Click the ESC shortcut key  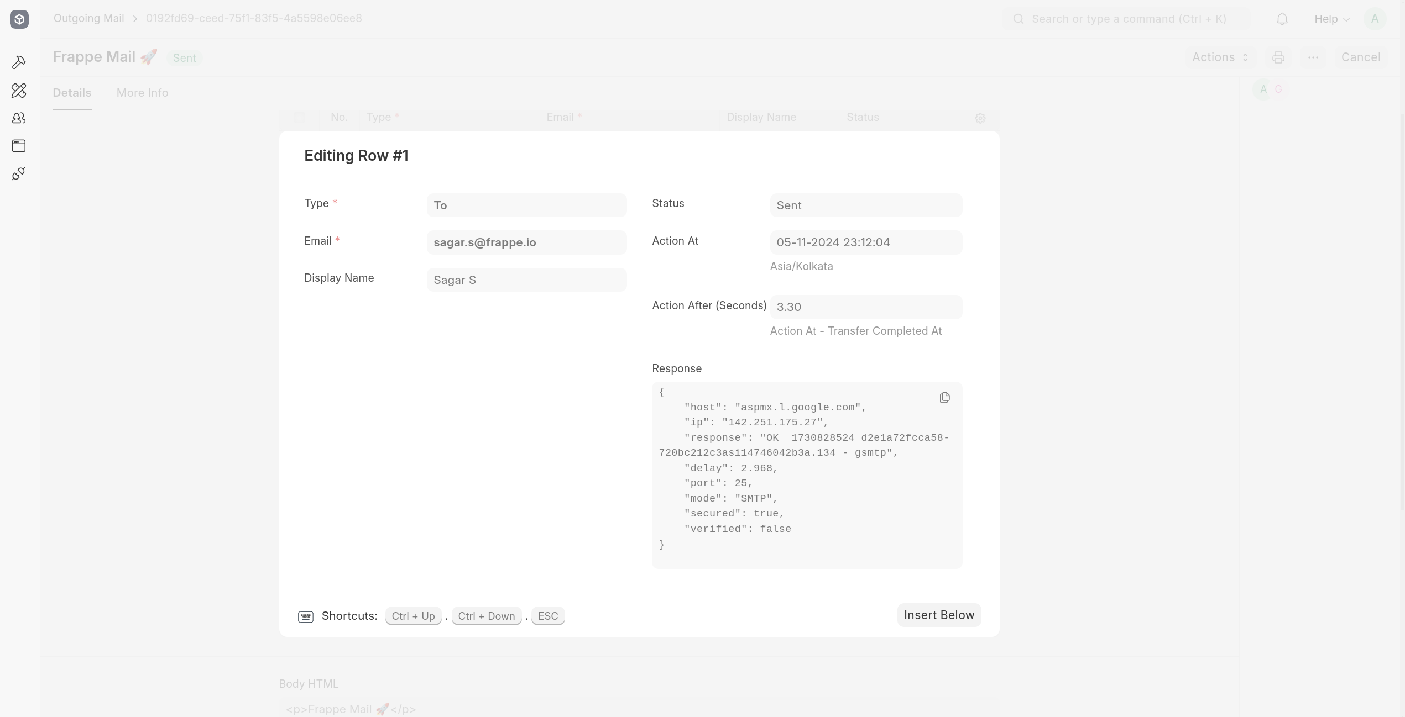(548, 616)
